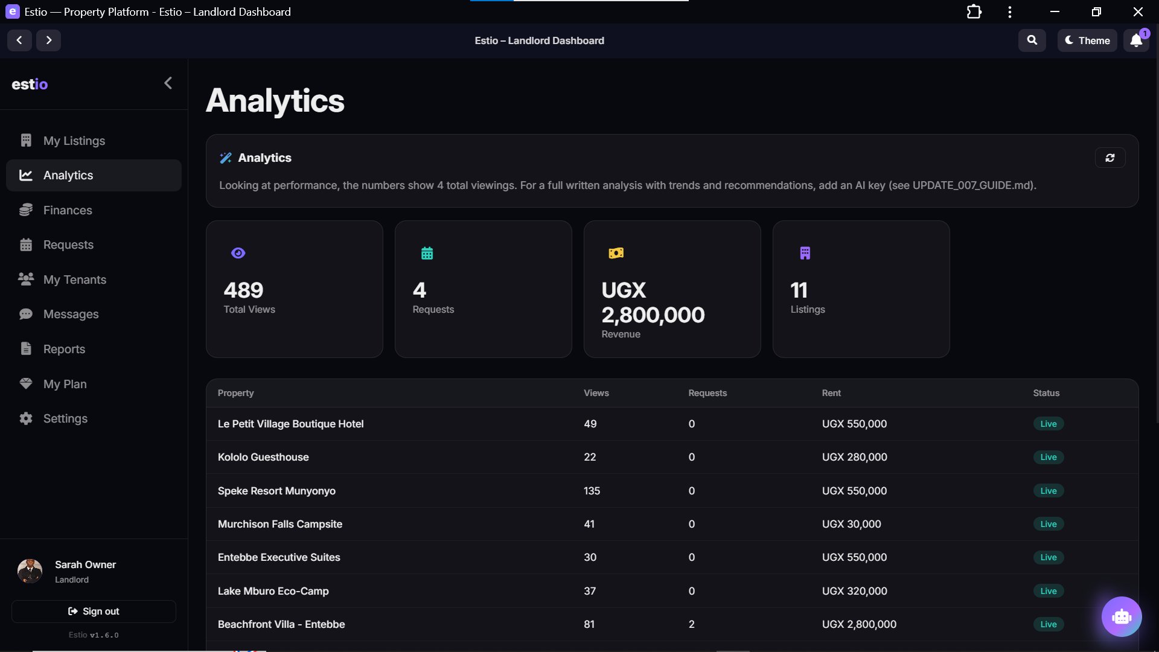Click the My Listings building icon
Viewport: 1159px width, 652px height.
(25, 141)
